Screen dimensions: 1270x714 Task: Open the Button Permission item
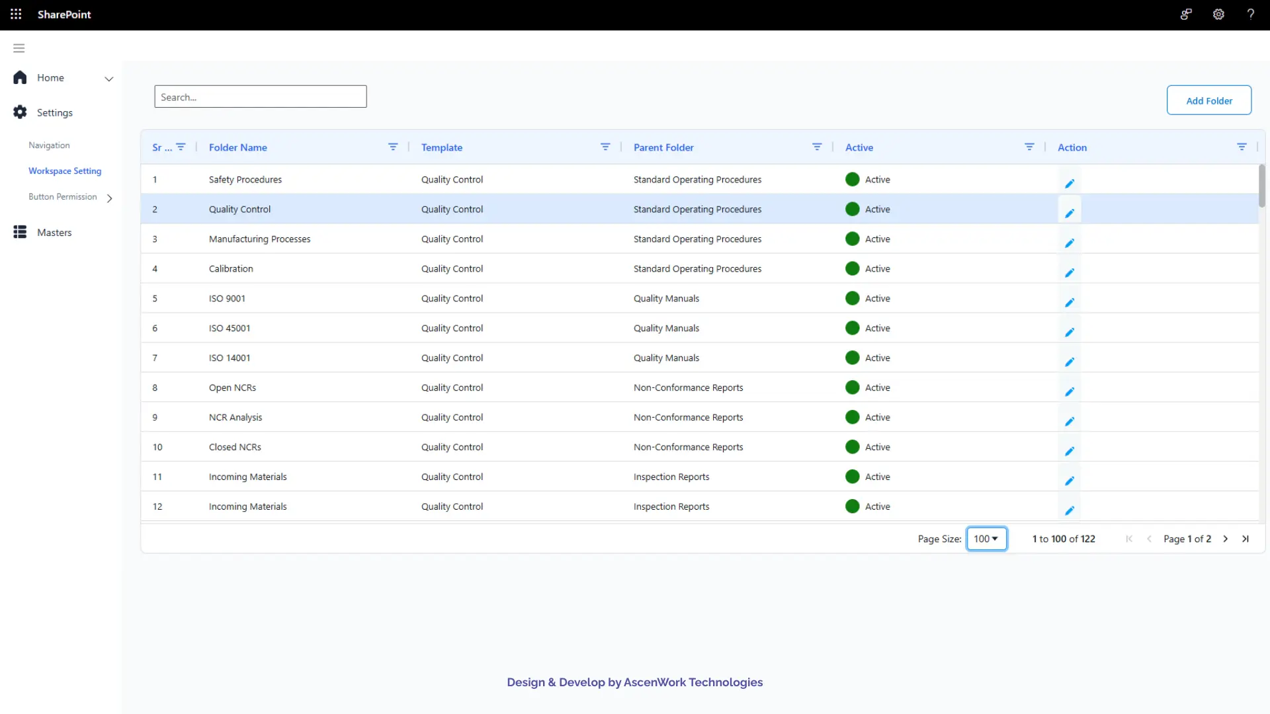63,197
